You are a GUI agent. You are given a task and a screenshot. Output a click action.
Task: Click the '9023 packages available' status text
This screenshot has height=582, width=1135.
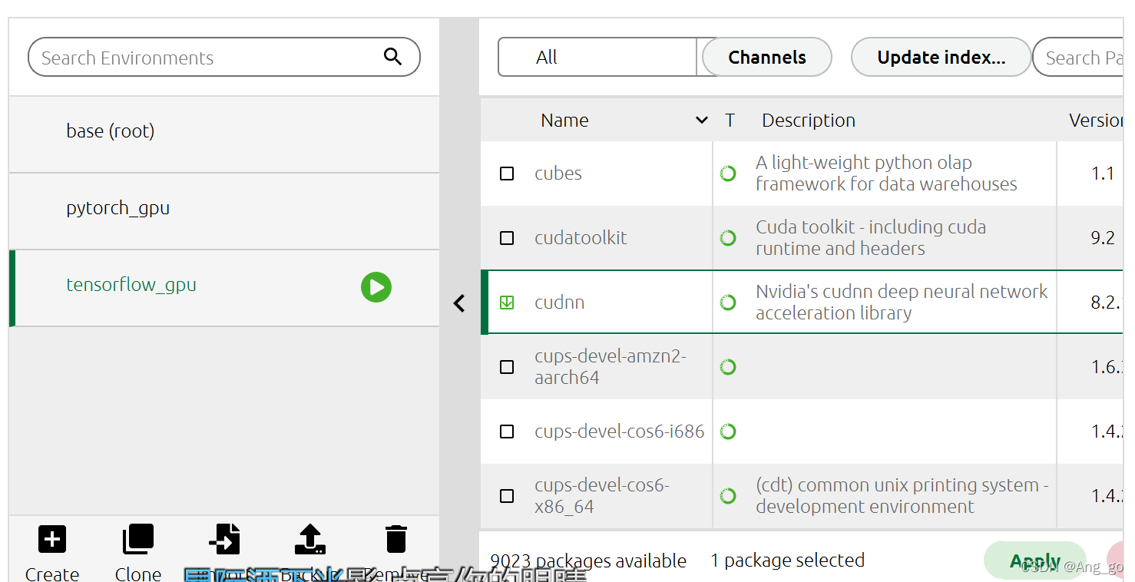(x=588, y=561)
